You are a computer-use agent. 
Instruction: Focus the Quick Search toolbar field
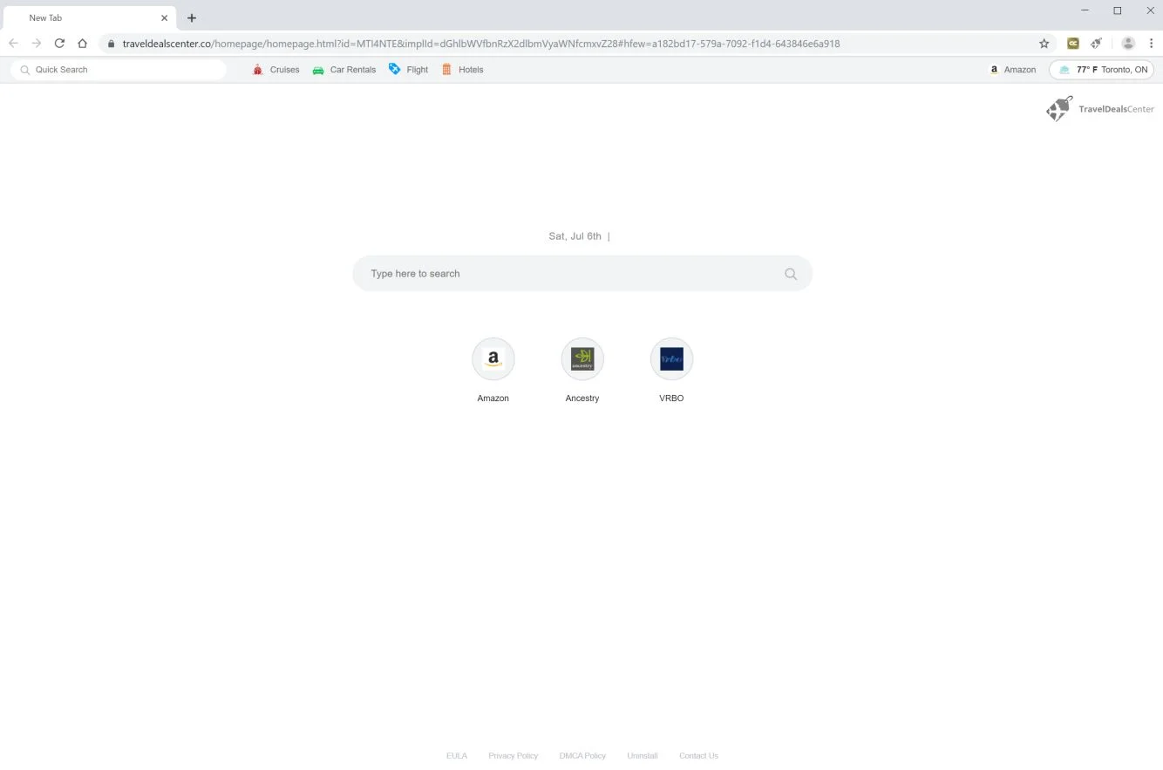(119, 70)
